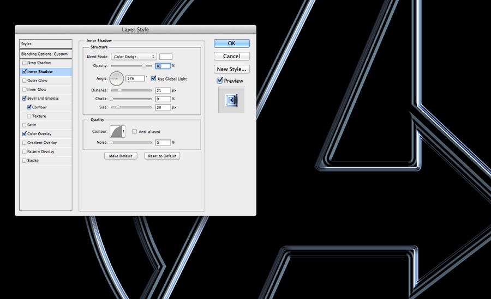Enable the Drop Shadow checkbox
This screenshot has width=491, height=299.
24,63
